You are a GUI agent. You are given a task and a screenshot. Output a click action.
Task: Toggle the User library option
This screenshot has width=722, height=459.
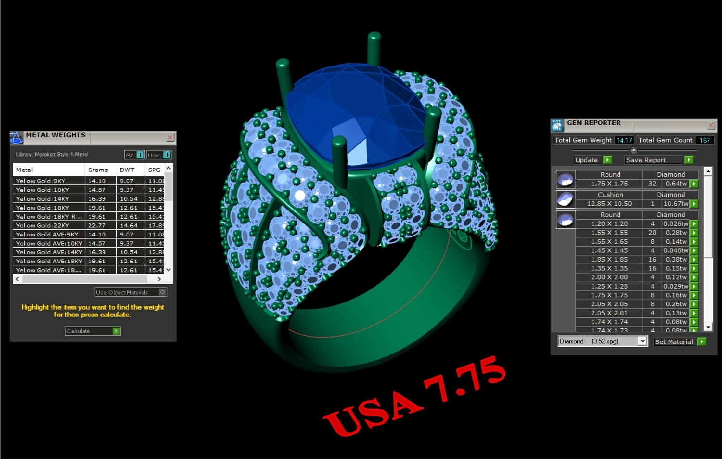pyautogui.click(x=159, y=155)
